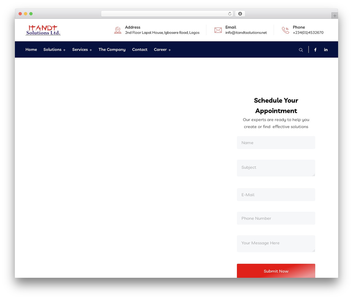This screenshot has height=299, width=353.
Task: Visit the LinkedIn page icon
Action: pyautogui.click(x=326, y=50)
